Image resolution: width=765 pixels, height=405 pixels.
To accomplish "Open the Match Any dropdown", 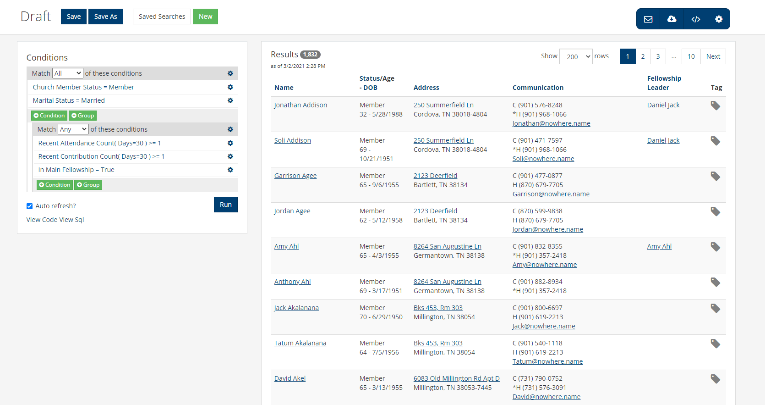I will coord(73,129).
